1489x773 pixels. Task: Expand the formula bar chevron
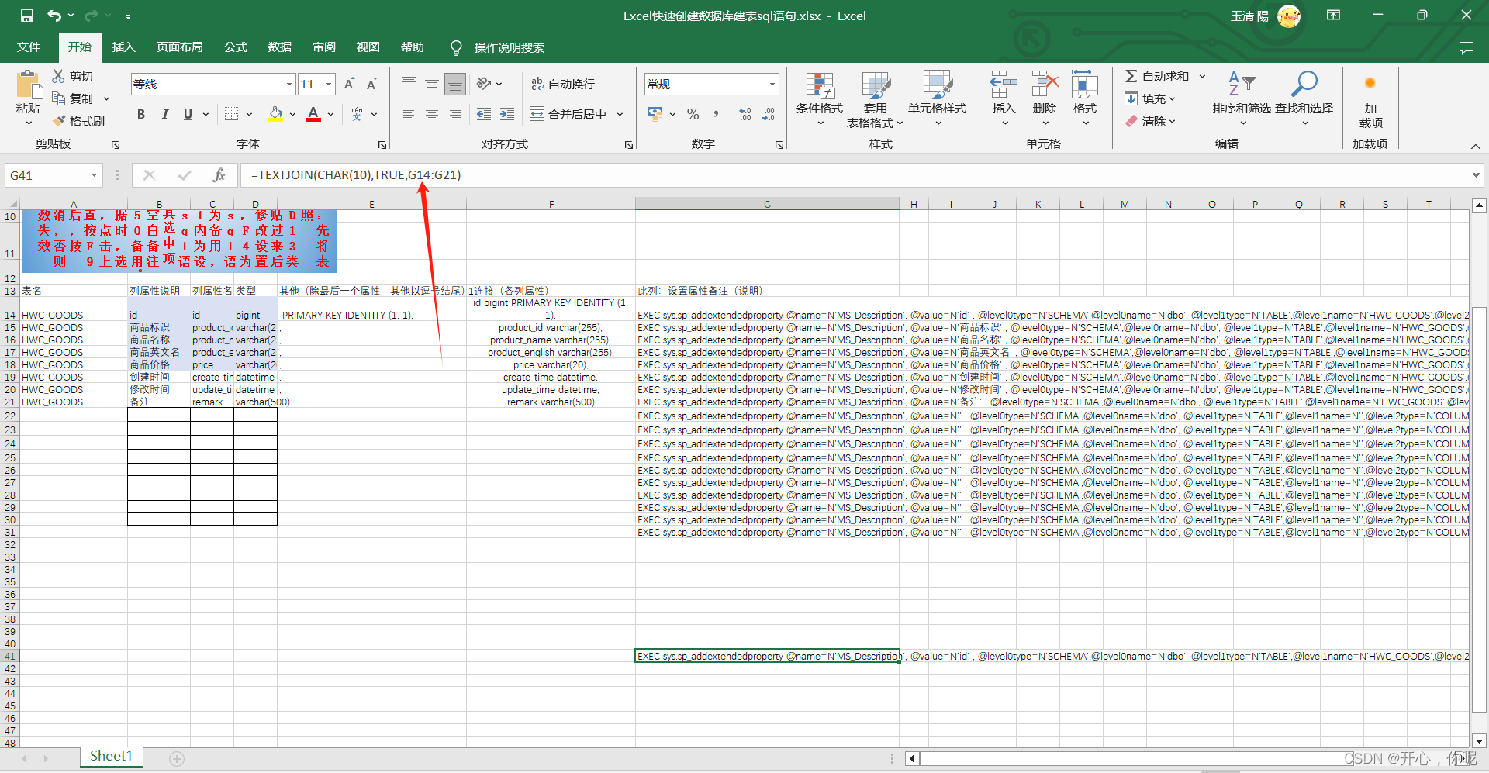(1476, 175)
